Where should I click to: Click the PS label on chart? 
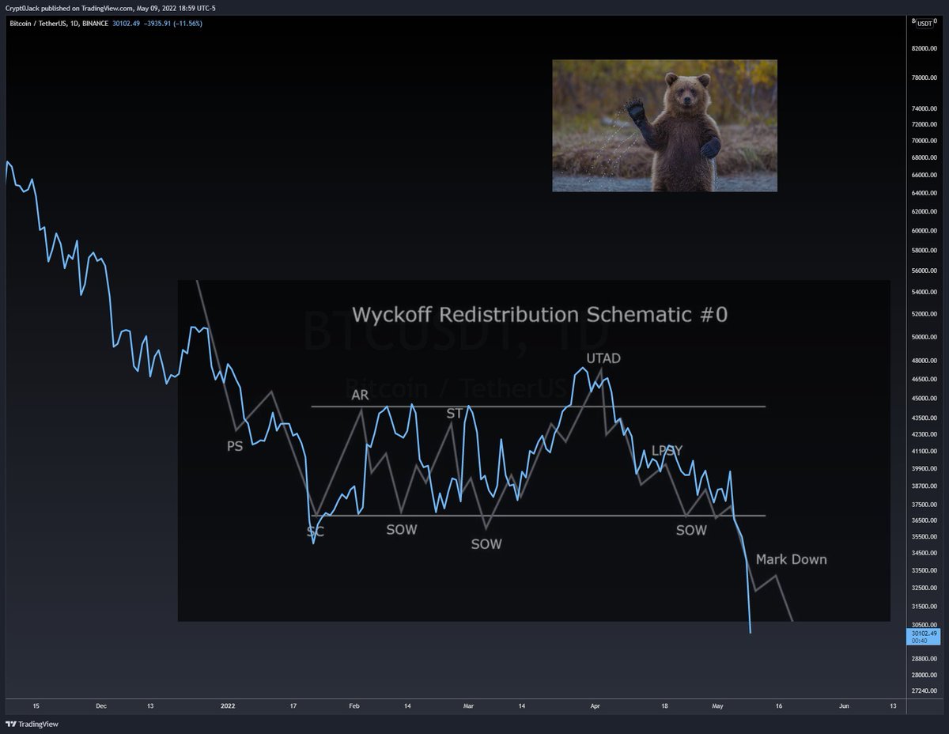(235, 446)
